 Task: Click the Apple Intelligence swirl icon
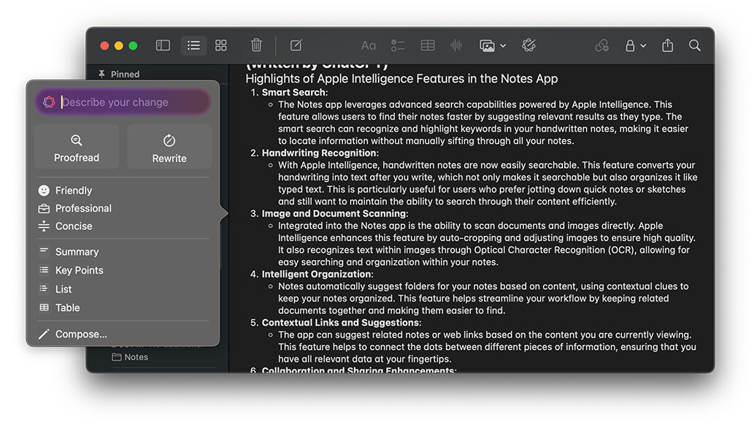49,102
